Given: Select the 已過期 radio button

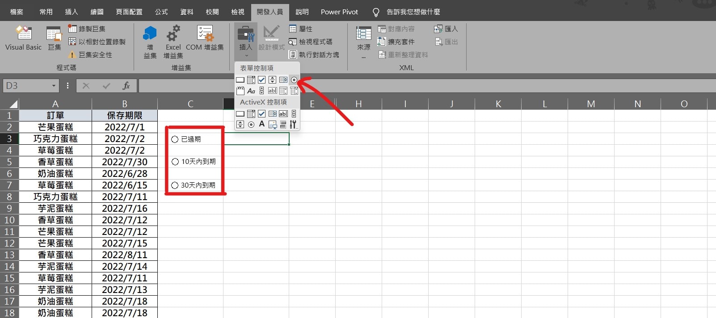Looking at the screenshot, I should 175,139.
